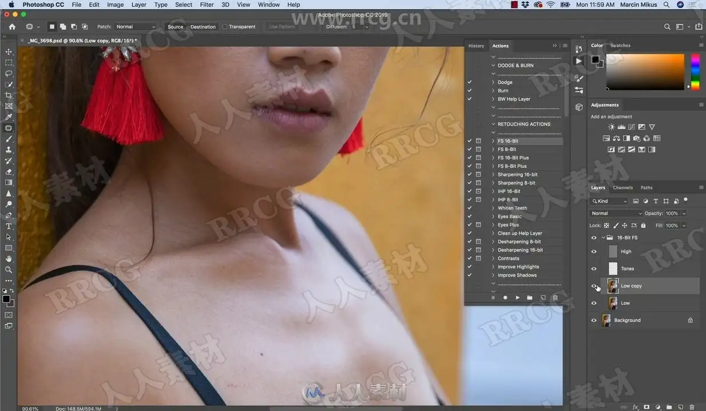
Task: Select the Zoom tool
Action: click(x=9, y=269)
